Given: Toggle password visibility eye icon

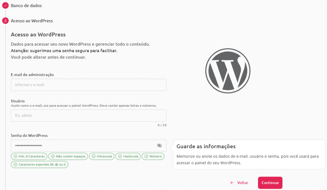Looking at the screenshot, I should [159, 145].
